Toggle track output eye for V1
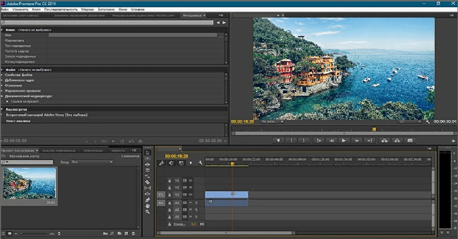This screenshot has width=458, height=239. (191, 194)
